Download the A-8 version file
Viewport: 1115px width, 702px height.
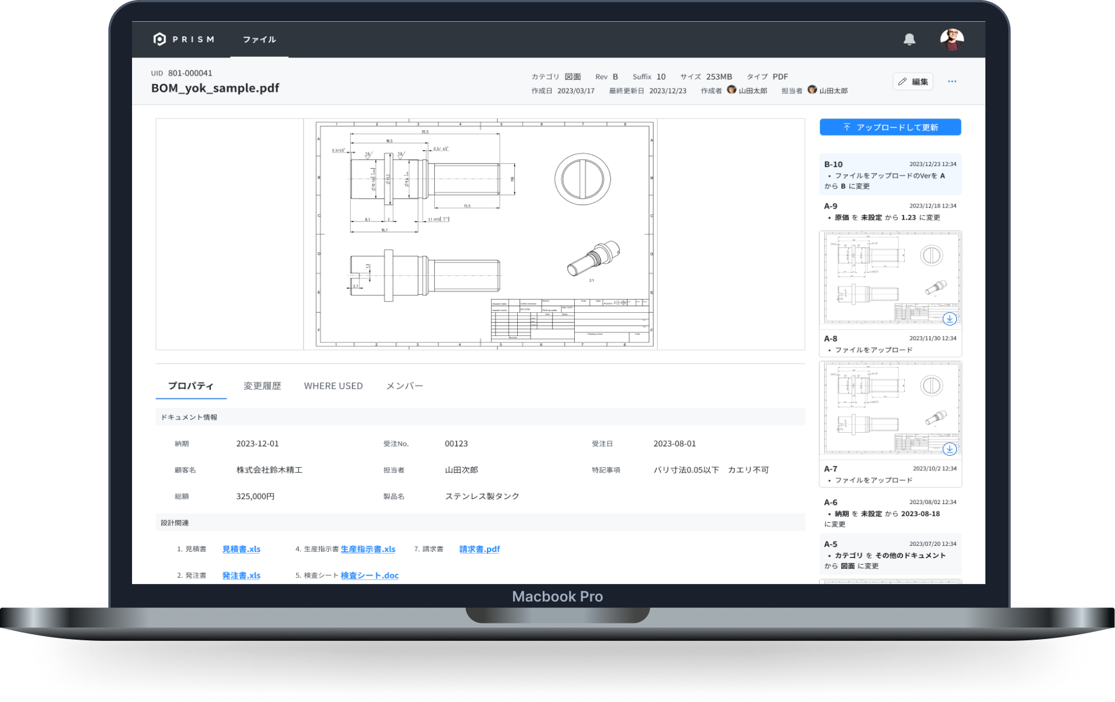949,318
